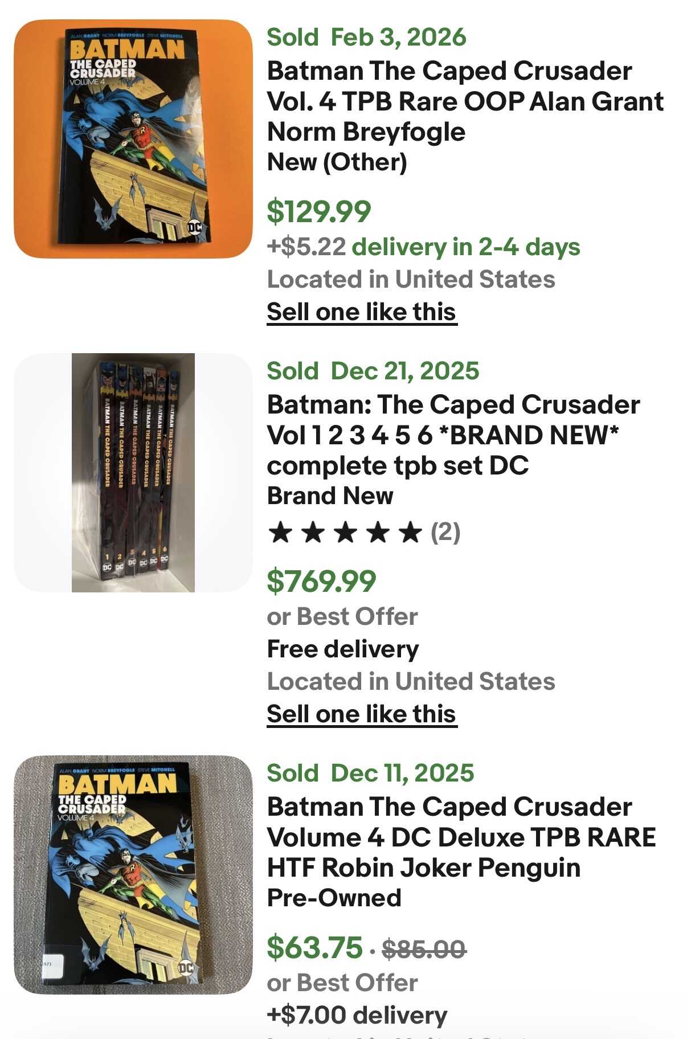Tap the 'Sold Dec 21, 2025' label
The height and width of the screenshot is (1039, 687).
373,371
